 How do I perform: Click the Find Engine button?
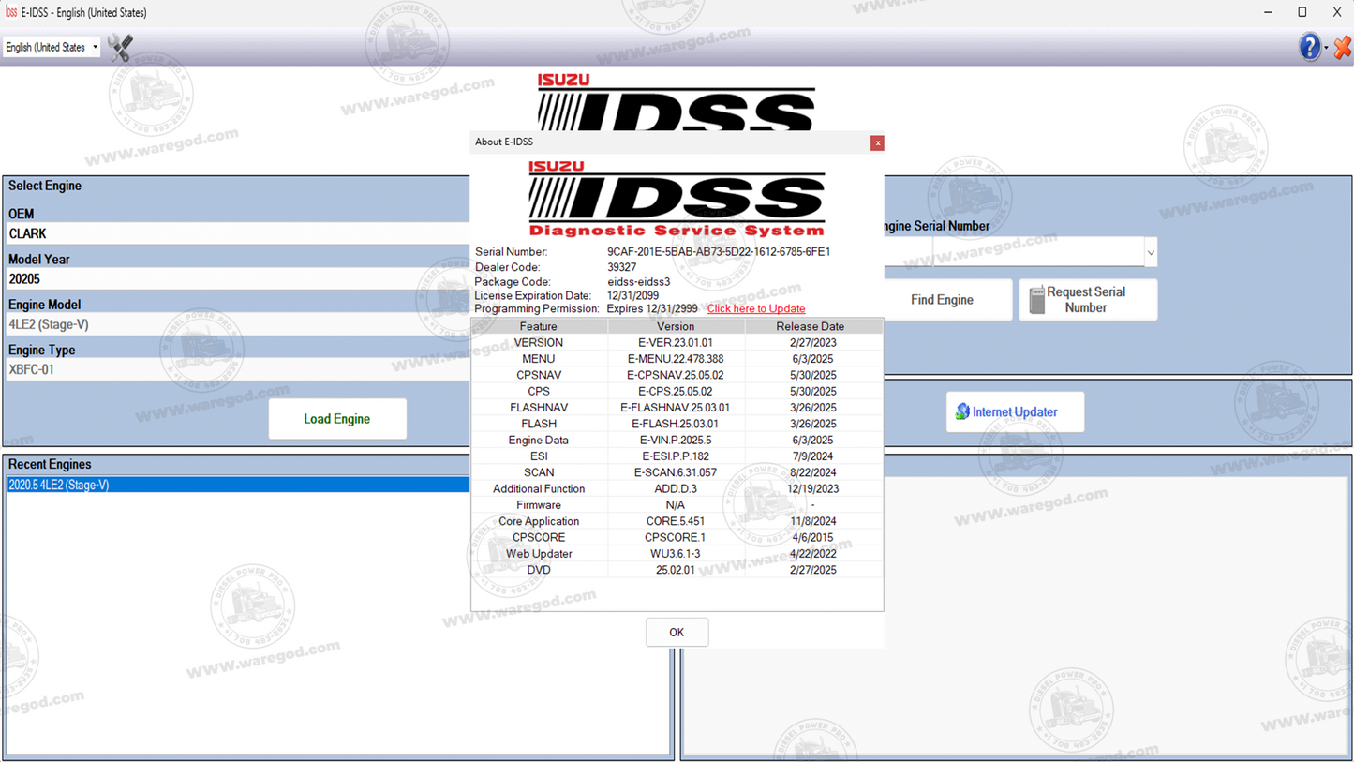click(941, 299)
